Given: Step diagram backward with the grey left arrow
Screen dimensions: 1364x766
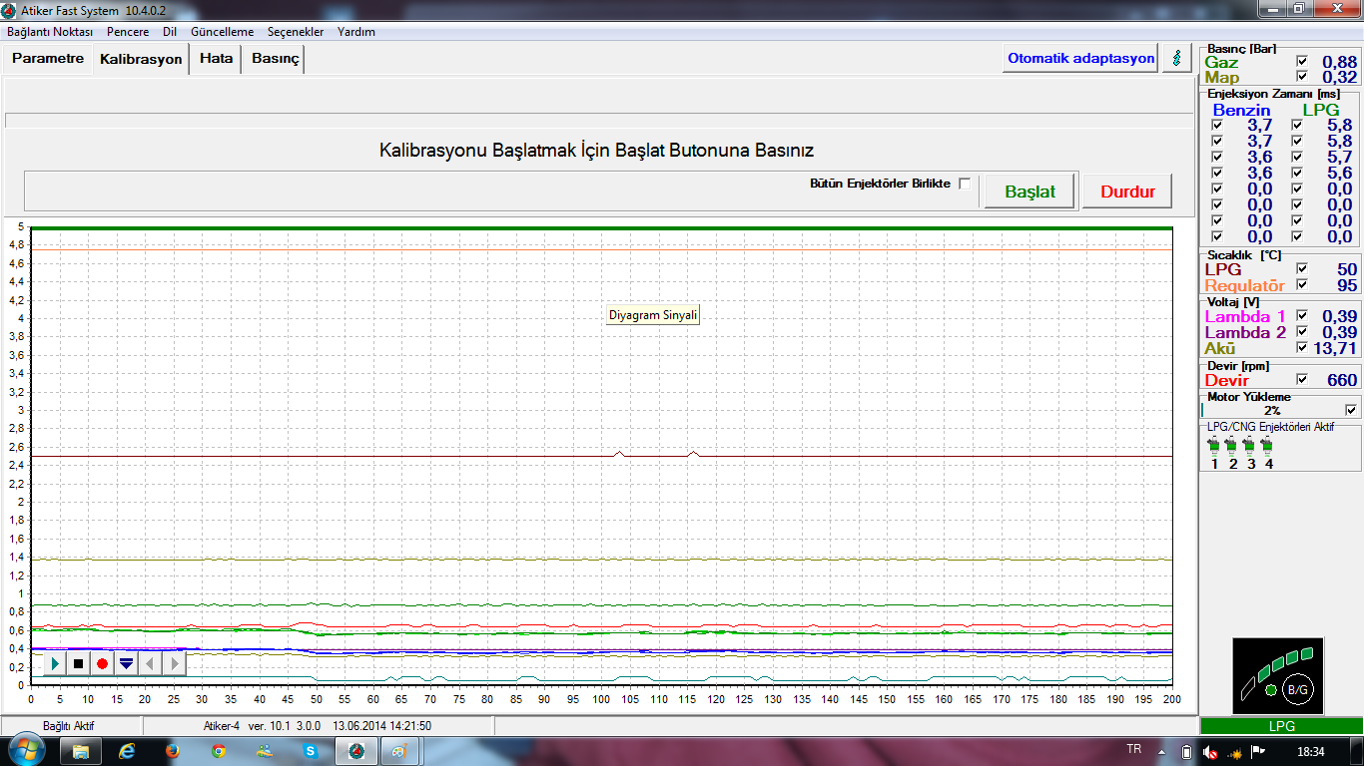Looking at the screenshot, I should point(150,663).
